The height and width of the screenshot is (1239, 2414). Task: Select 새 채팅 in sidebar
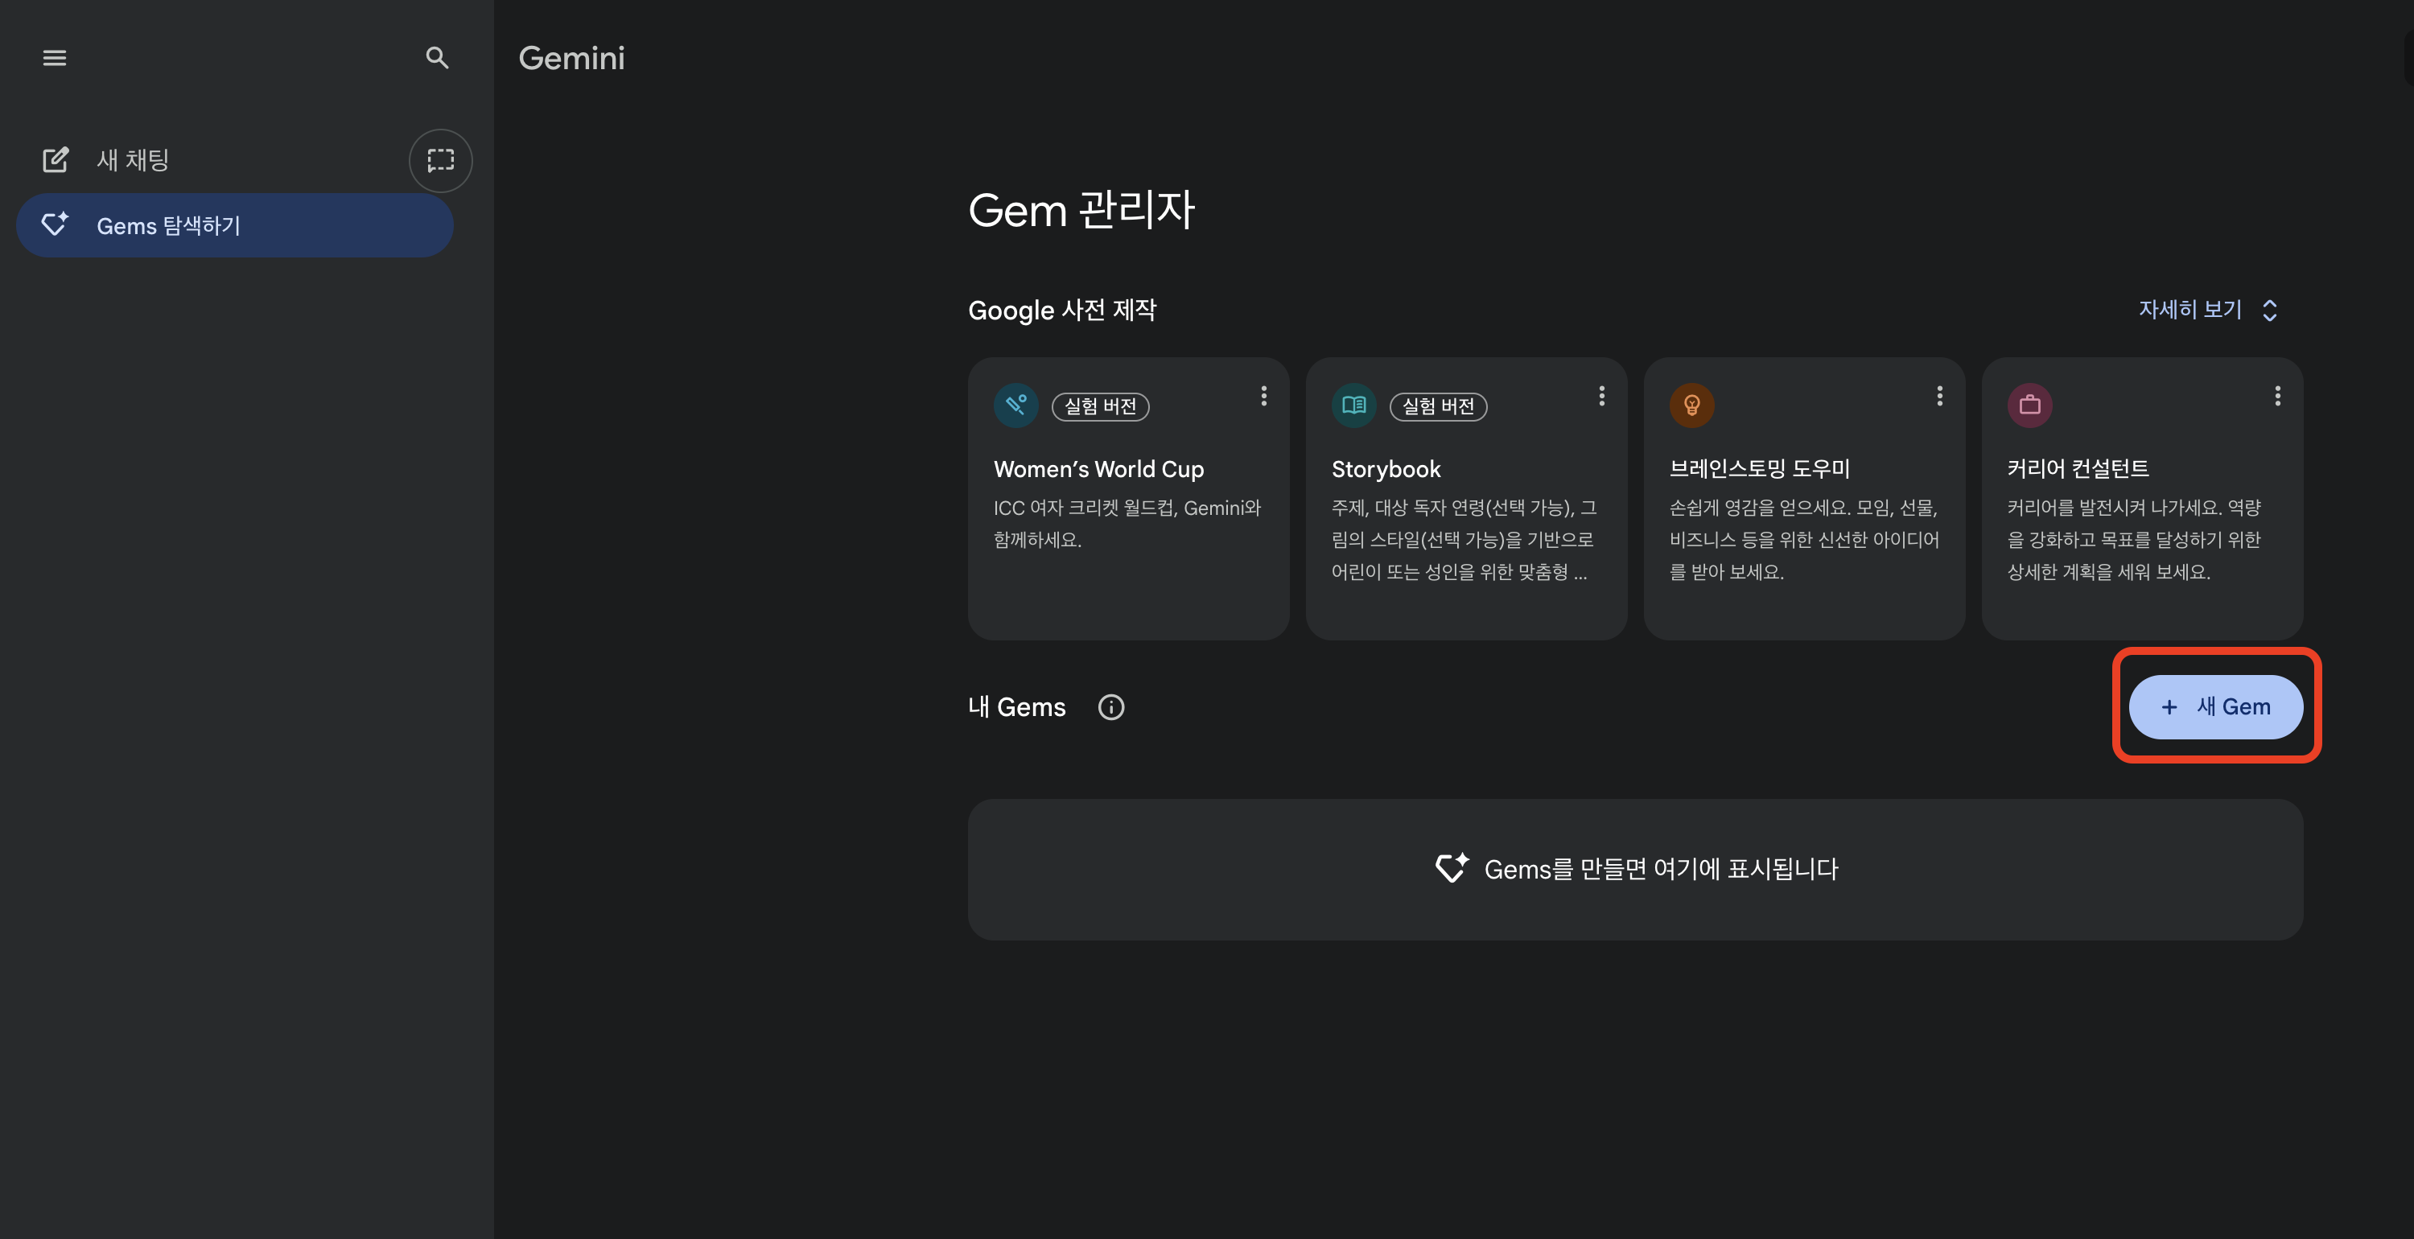133,160
